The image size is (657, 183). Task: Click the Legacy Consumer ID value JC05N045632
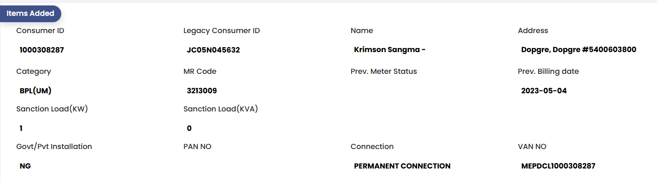click(x=213, y=50)
